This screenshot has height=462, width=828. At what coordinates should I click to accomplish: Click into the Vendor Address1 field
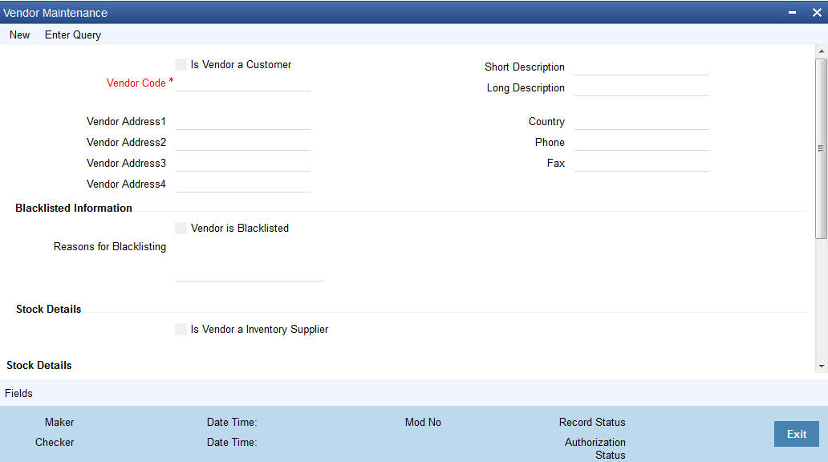[243, 122]
